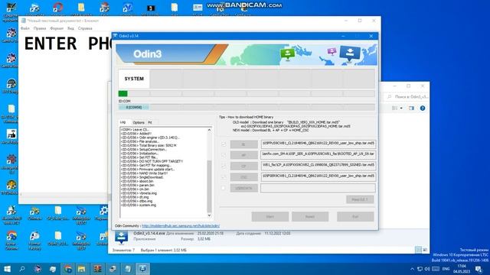Select the Odin3_v3.14.4.exe file icon in Explorer

pyautogui.click(x=121, y=237)
